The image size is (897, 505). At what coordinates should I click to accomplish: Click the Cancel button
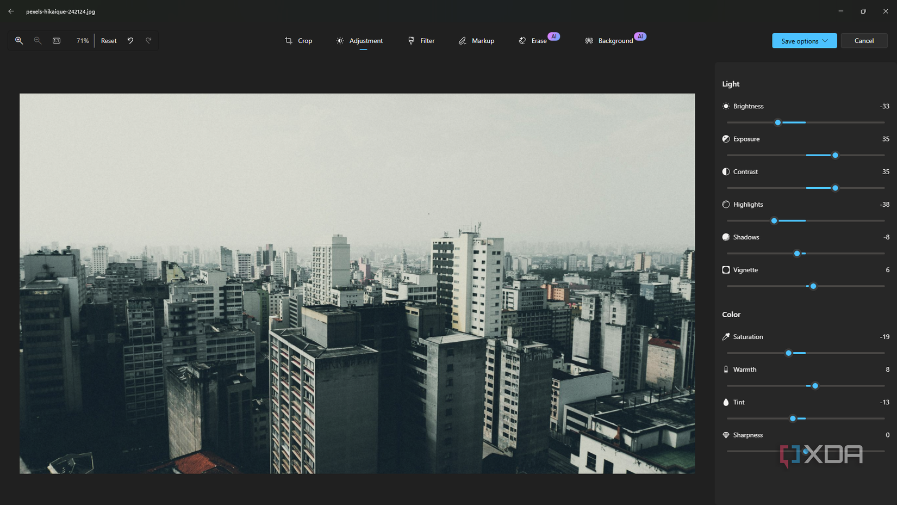[x=864, y=40]
